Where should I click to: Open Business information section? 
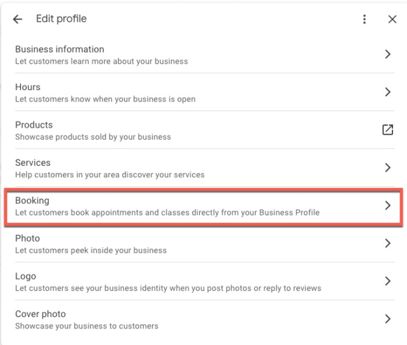pyautogui.click(x=59, y=50)
